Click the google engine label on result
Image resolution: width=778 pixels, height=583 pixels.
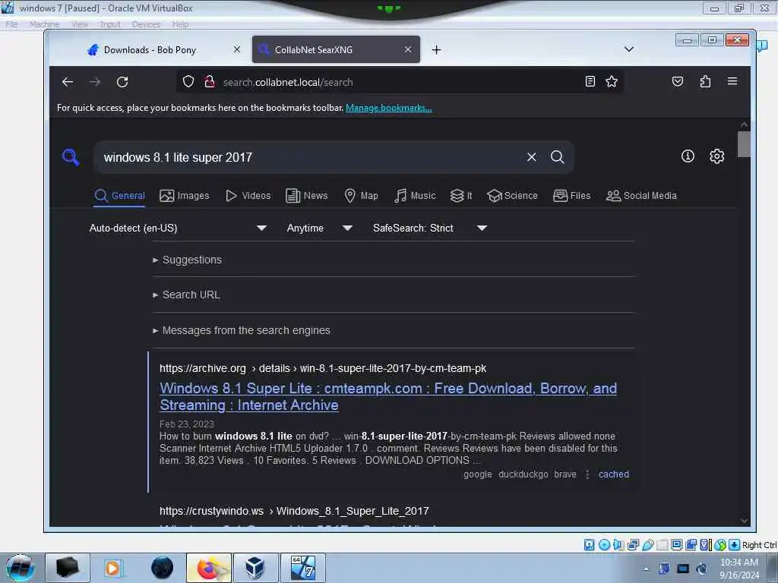coord(477,474)
